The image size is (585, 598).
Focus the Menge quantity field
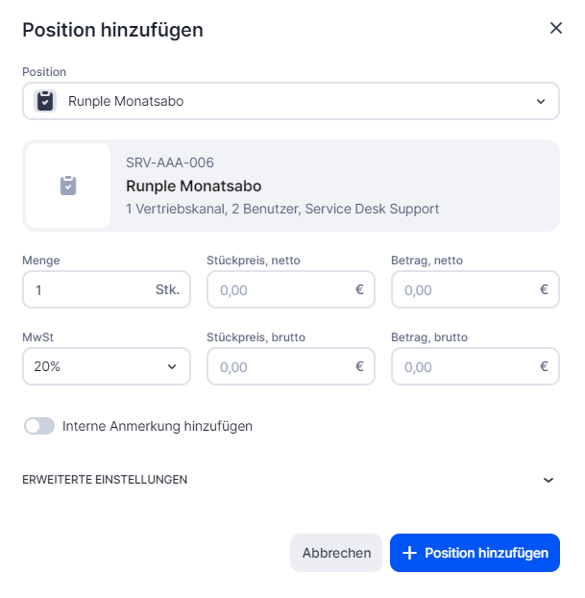click(x=86, y=289)
